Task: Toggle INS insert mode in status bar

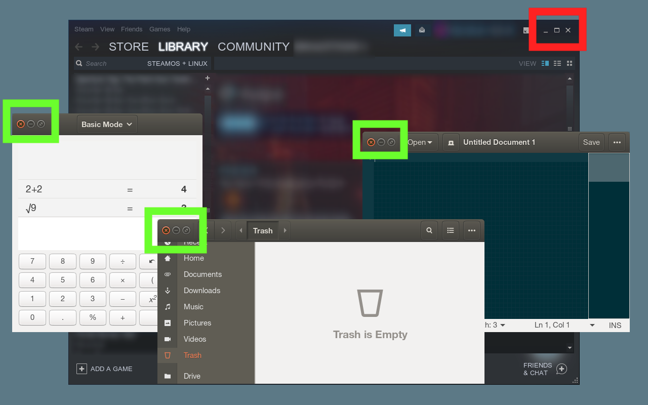Action: coord(615,326)
